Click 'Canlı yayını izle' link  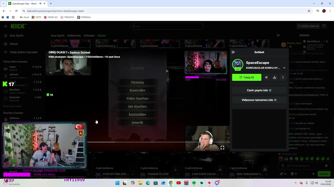tap(259, 90)
